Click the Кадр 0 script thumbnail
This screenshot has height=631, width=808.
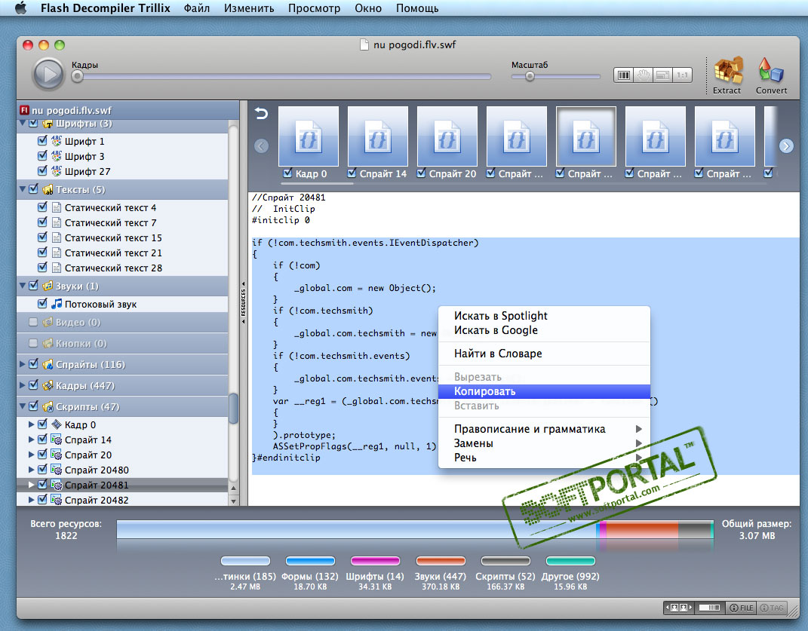[308, 136]
